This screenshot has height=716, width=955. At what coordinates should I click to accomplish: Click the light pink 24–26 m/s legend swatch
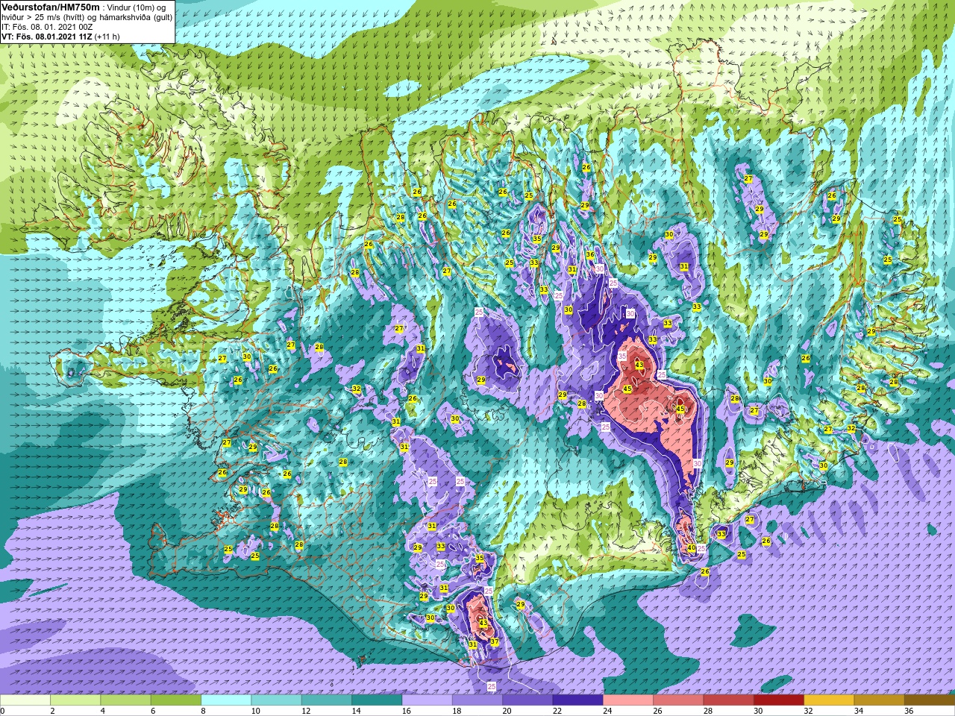[628, 700]
